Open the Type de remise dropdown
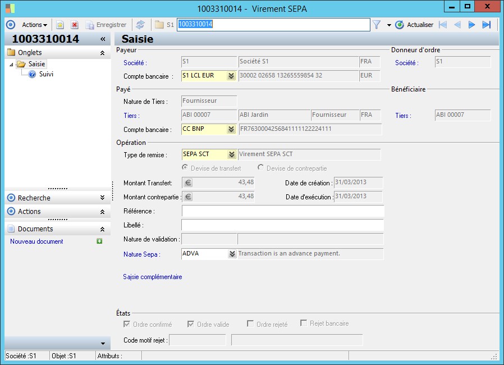 tap(231, 154)
